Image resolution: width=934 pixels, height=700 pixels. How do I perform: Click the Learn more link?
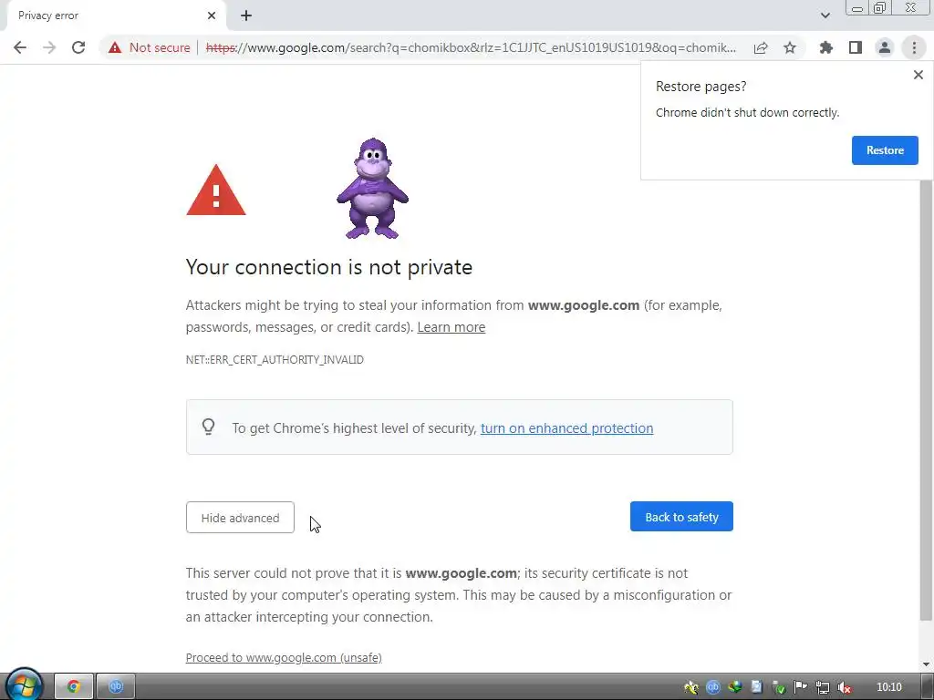[x=451, y=327]
